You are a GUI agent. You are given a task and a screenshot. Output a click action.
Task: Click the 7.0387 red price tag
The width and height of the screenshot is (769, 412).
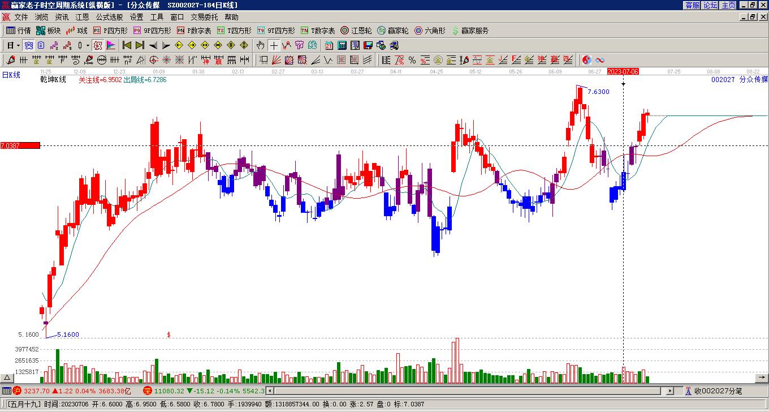[20, 145]
